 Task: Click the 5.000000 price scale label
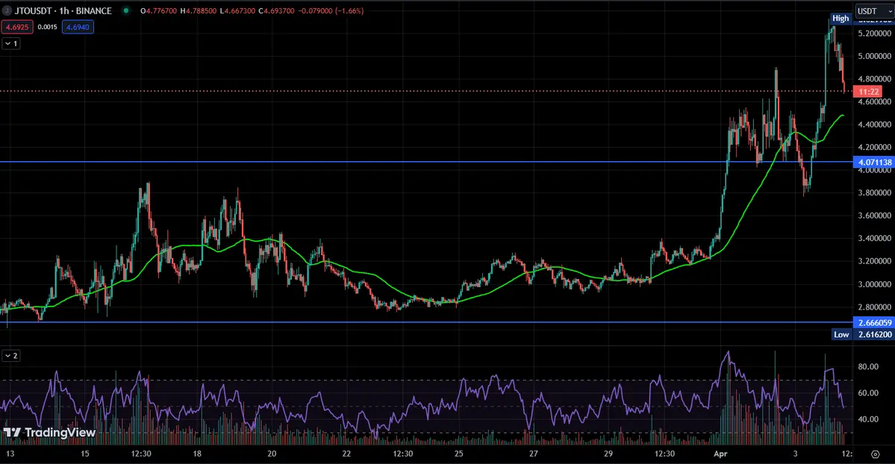(874, 56)
